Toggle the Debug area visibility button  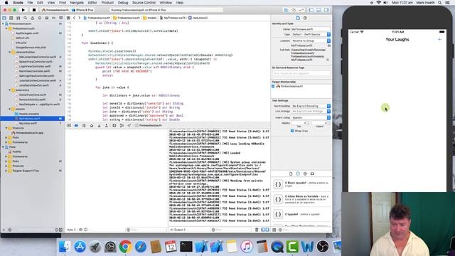point(318,10)
